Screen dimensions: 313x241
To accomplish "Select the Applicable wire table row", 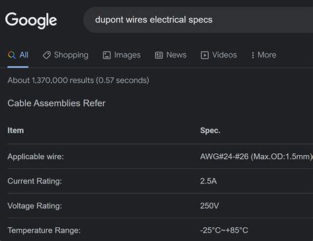I will pos(160,156).
